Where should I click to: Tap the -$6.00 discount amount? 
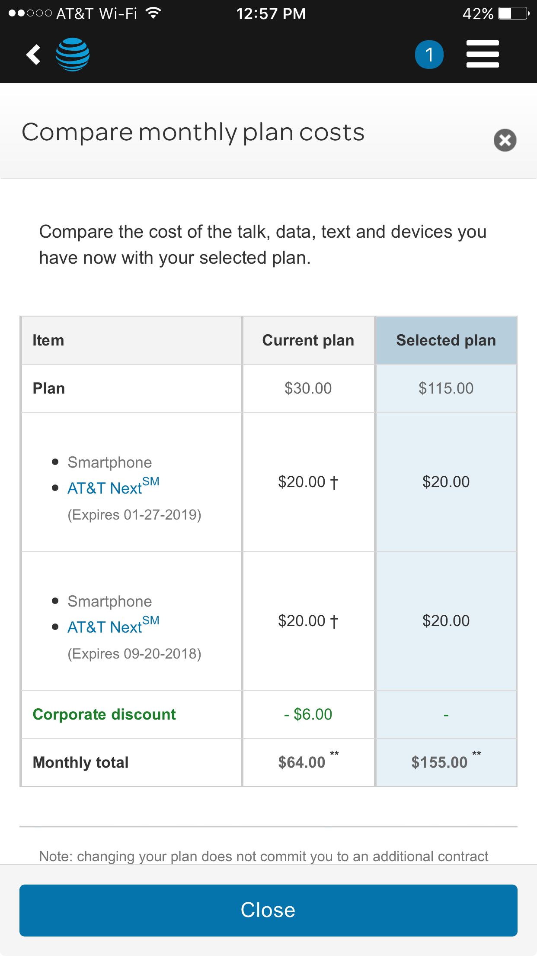(308, 714)
